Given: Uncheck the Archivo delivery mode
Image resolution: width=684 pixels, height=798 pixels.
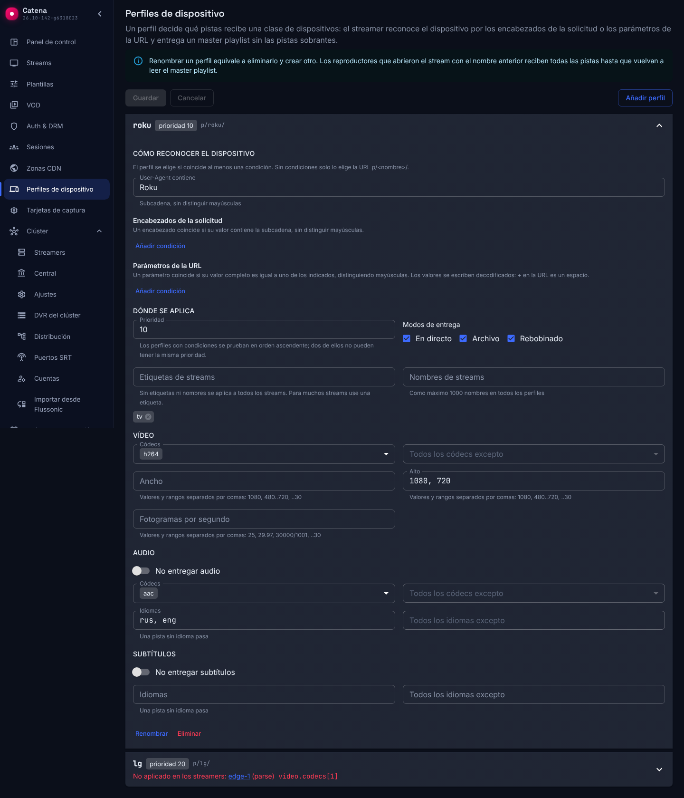Looking at the screenshot, I should [463, 338].
